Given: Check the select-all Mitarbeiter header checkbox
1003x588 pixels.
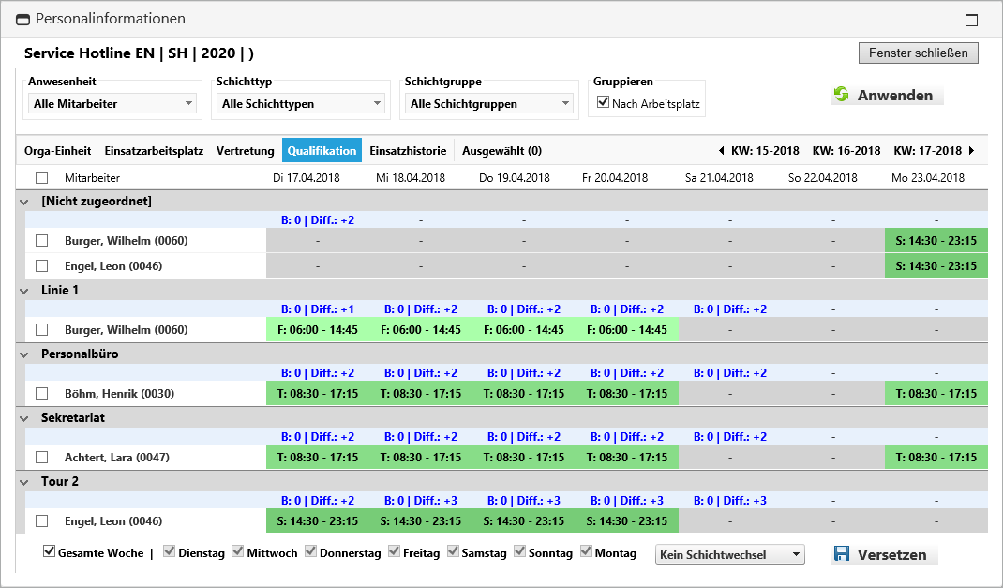Looking at the screenshot, I should (41, 178).
